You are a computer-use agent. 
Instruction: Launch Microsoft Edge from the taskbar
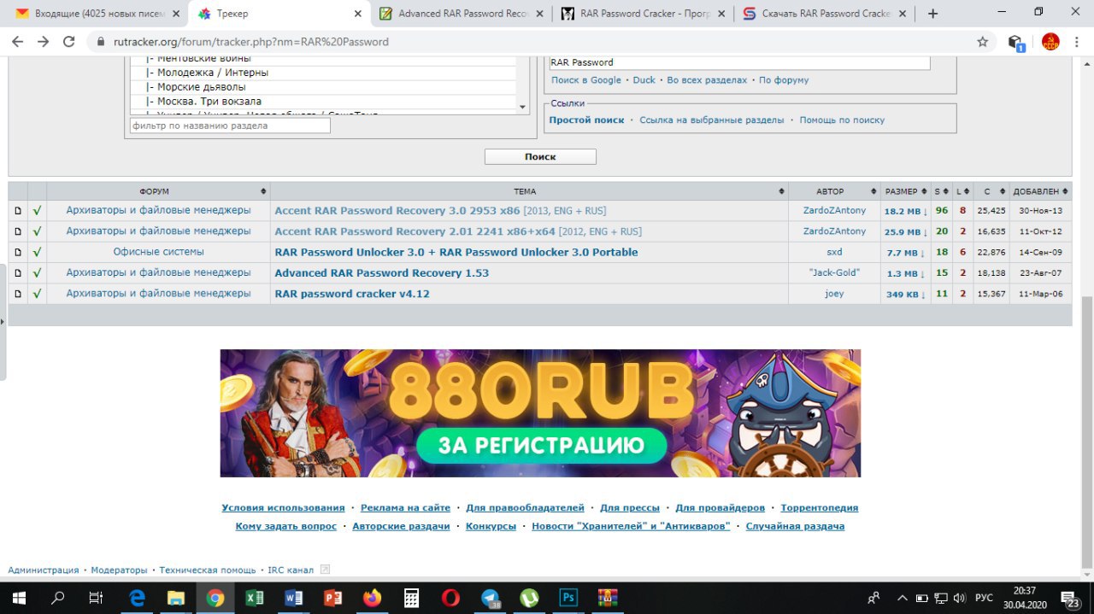click(x=137, y=598)
